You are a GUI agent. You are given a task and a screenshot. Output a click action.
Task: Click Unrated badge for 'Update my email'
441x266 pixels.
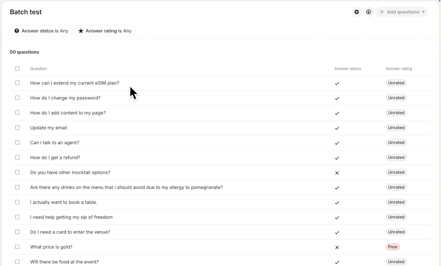pos(396,128)
